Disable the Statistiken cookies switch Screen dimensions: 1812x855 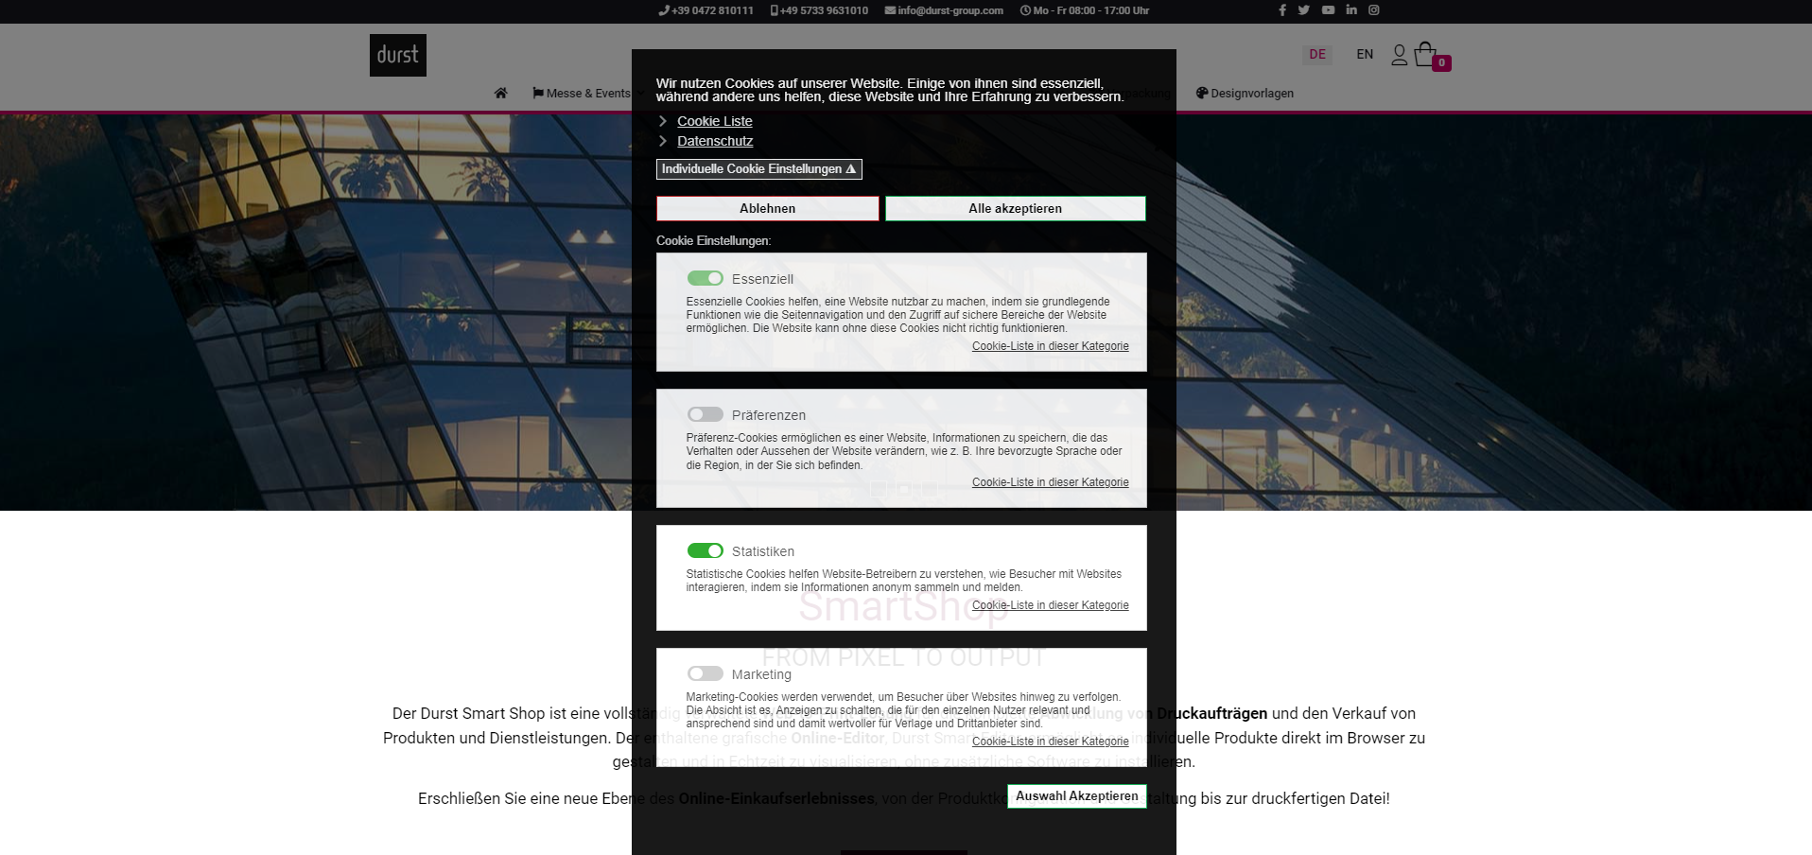tap(706, 550)
